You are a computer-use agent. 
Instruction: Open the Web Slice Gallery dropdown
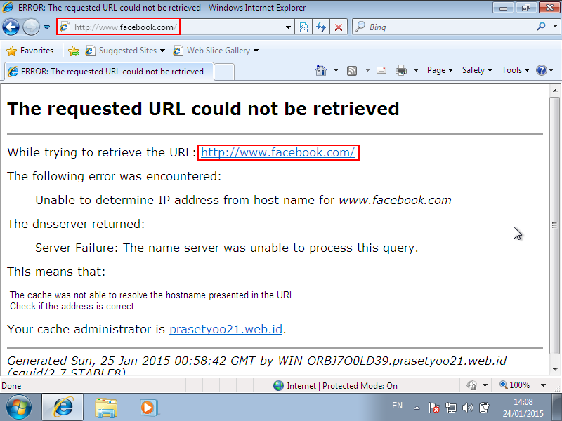tap(216, 51)
